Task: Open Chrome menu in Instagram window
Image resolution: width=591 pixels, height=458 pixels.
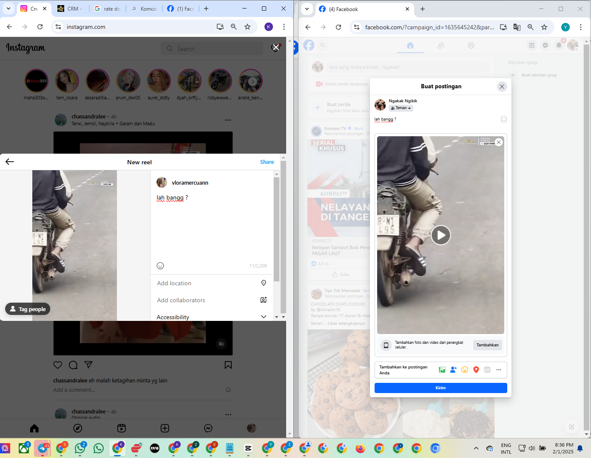Action: (x=284, y=27)
